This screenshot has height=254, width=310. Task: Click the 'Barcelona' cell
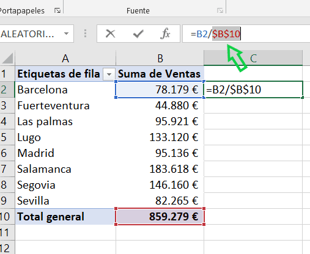(65, 90)
